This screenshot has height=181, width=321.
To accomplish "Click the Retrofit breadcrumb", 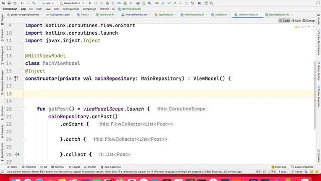I will pos(104,9).
